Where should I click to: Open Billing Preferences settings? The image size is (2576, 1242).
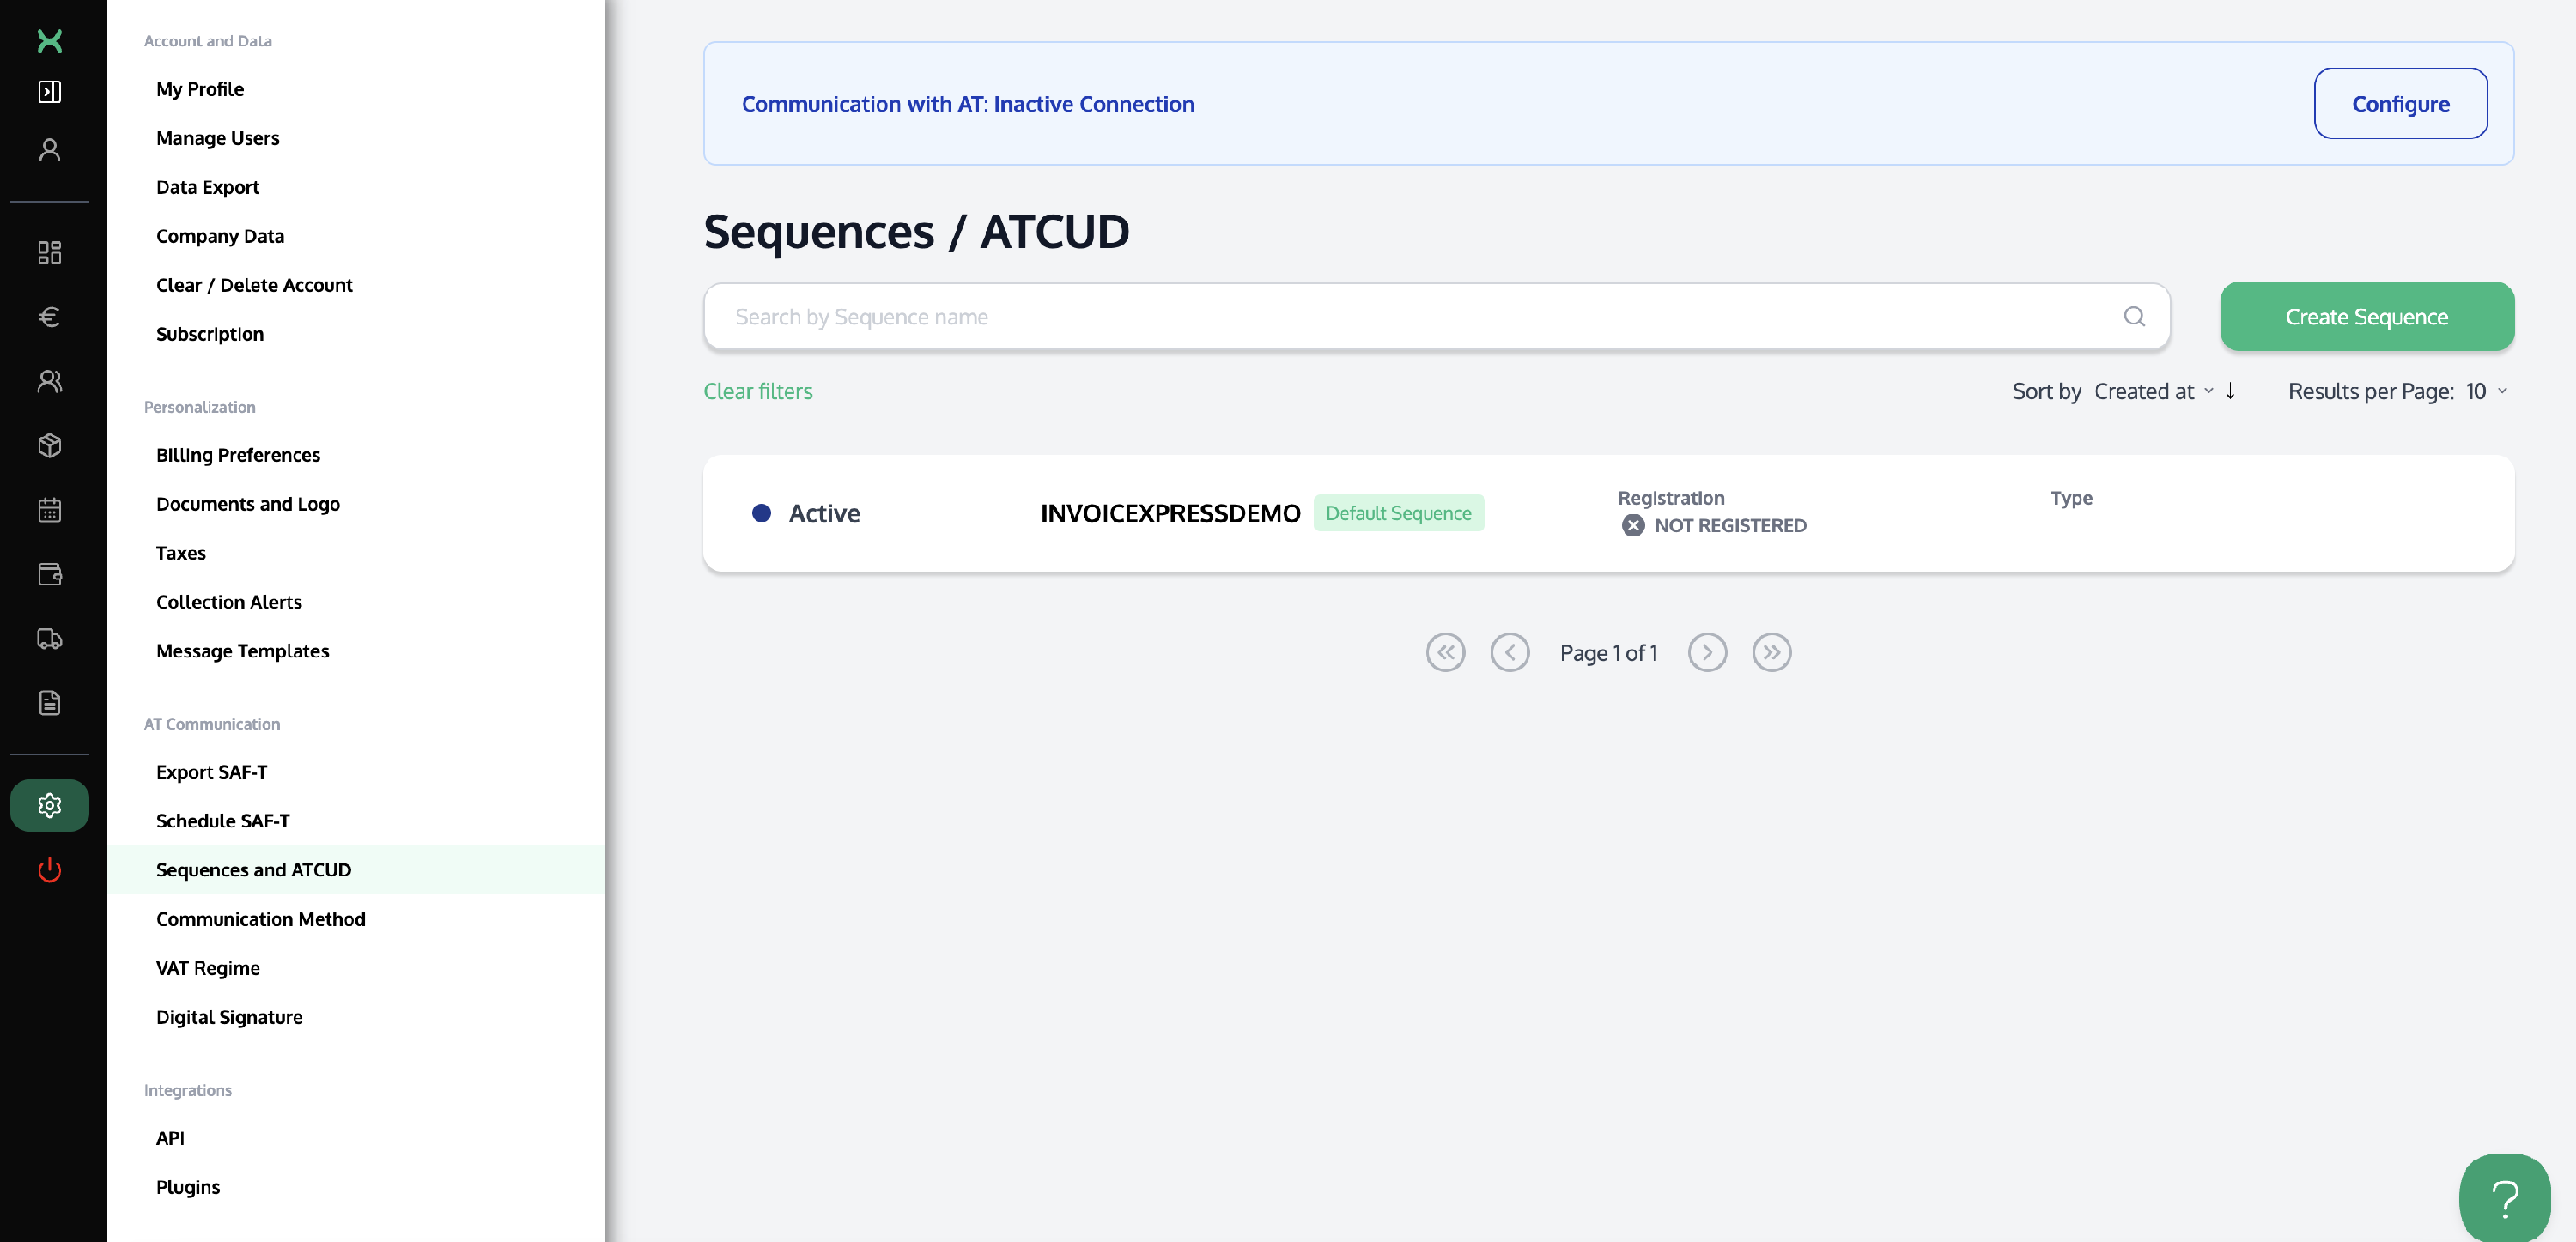[x=238, y=455]
